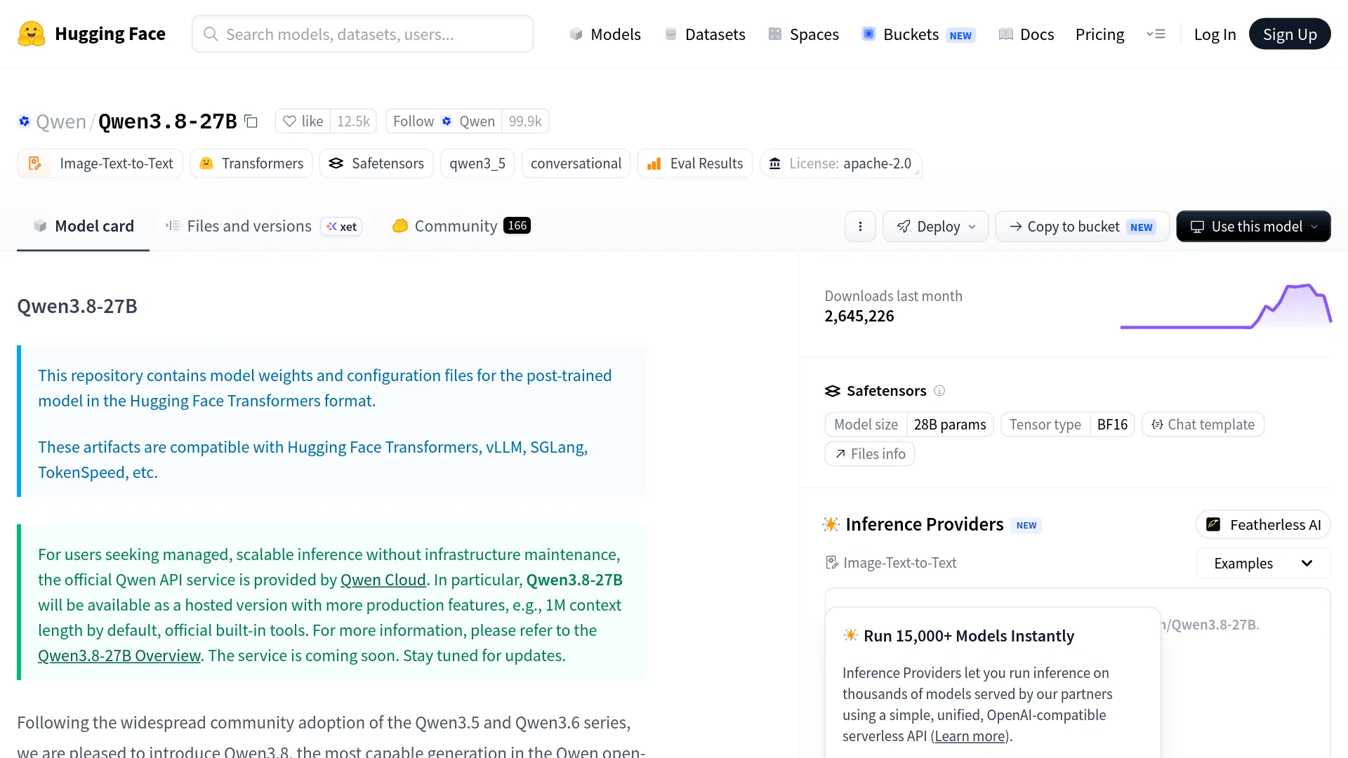Follow the Qwen organization

[444, 121]
